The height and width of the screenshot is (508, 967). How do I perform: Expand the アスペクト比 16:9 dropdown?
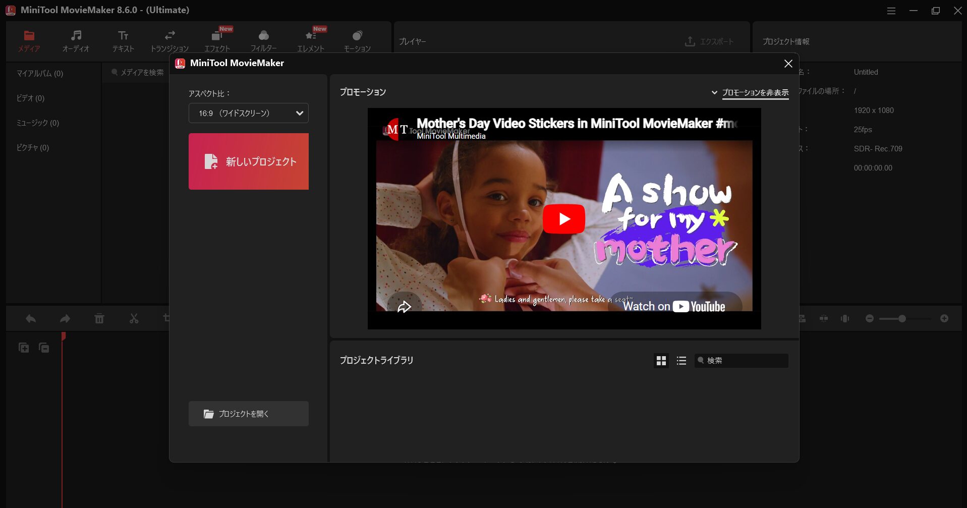pyautogui.click(x=249, y=113)
